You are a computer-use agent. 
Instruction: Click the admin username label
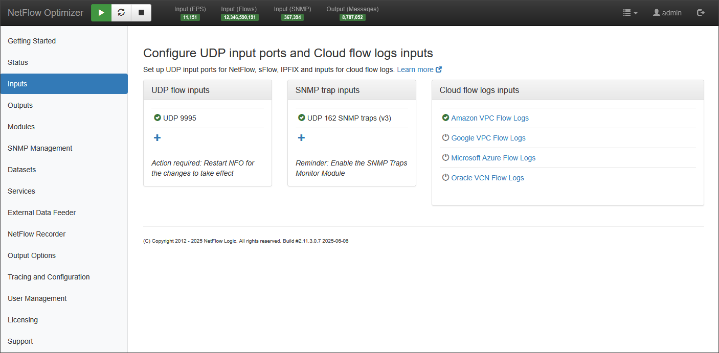672,13
